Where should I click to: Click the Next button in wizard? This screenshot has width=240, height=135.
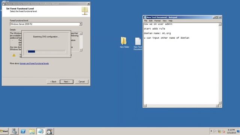(x=67, y=82)
